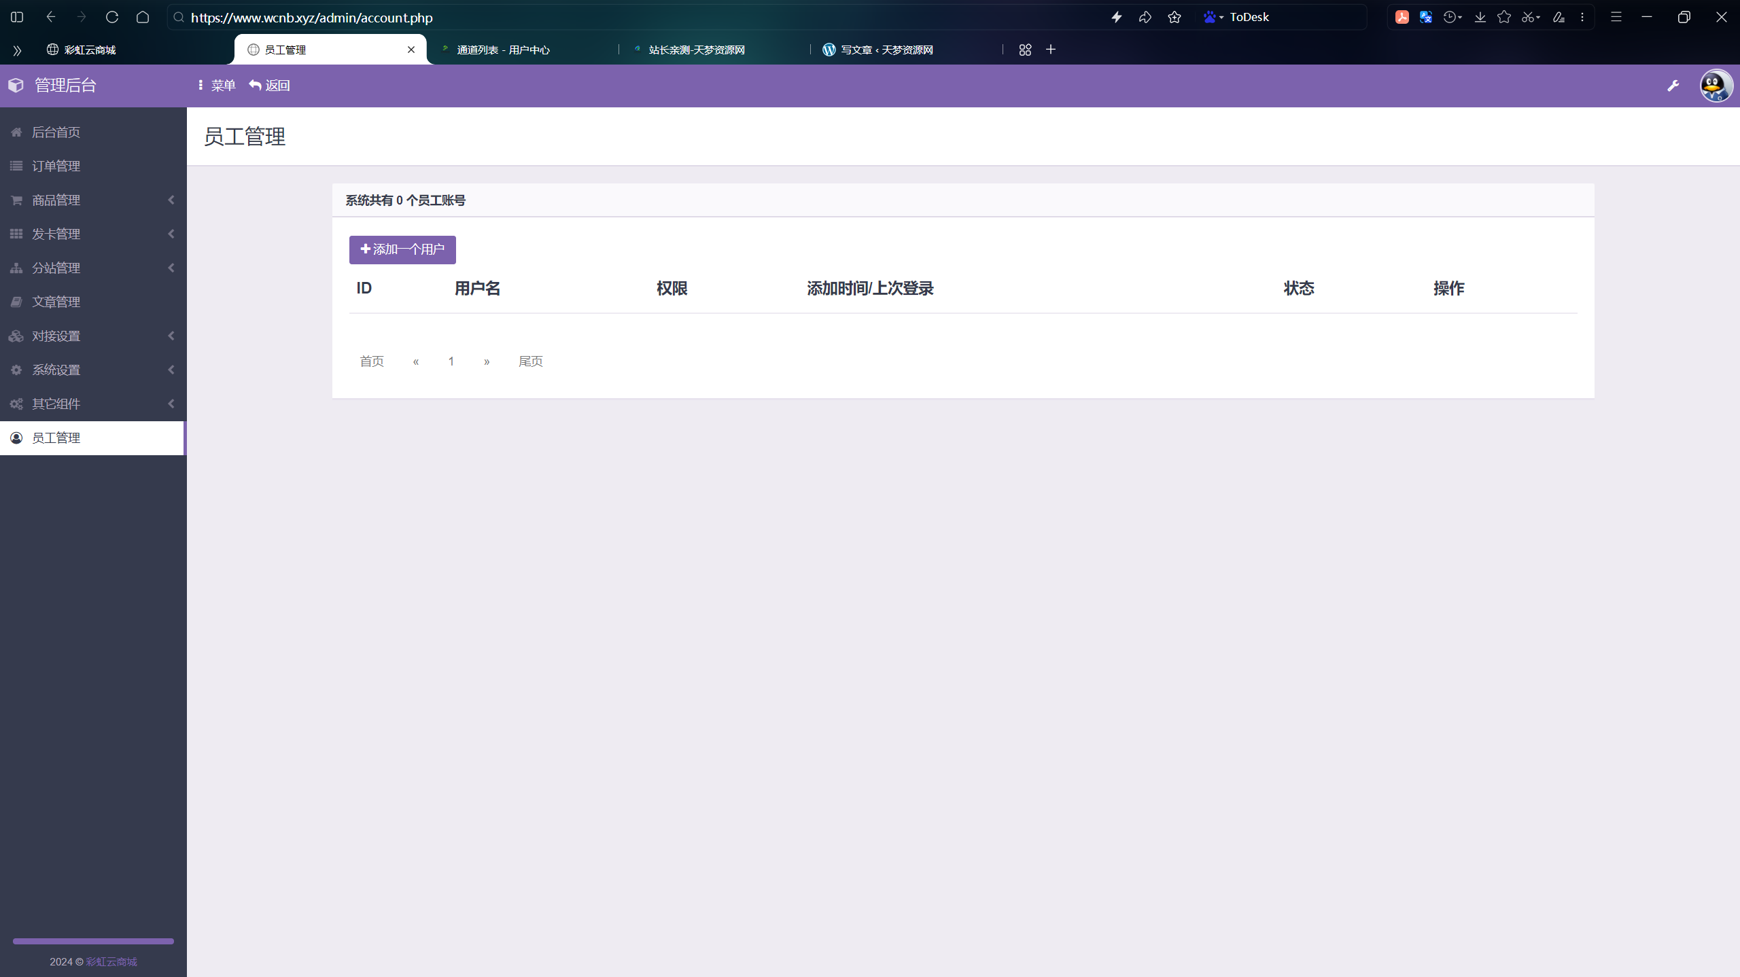This screenshot has width=1740, height=977.
Task: Open downloads arrow icon in toolbar
Action: coord(1480,17)
